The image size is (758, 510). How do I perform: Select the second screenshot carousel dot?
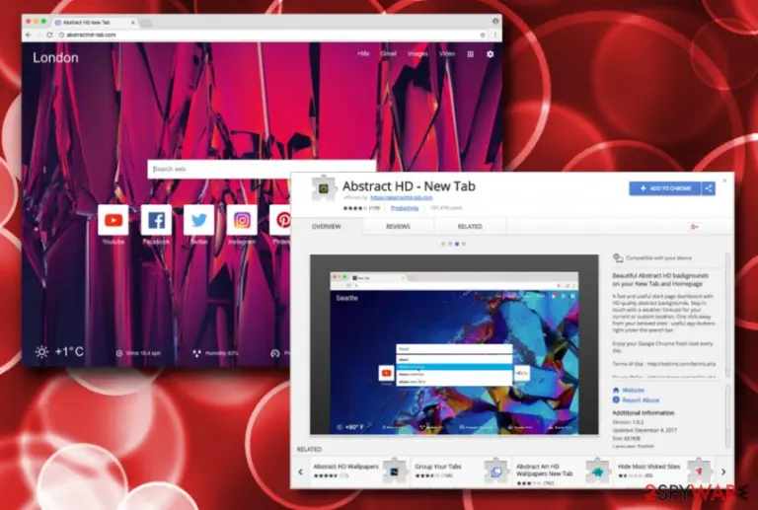[450, 244]
